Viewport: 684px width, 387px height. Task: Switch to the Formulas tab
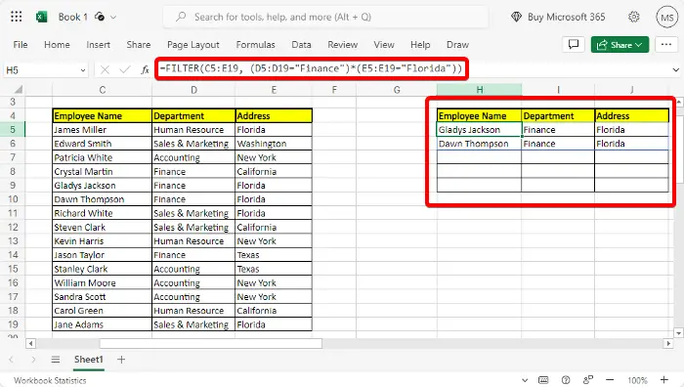(x=256, y=45)
